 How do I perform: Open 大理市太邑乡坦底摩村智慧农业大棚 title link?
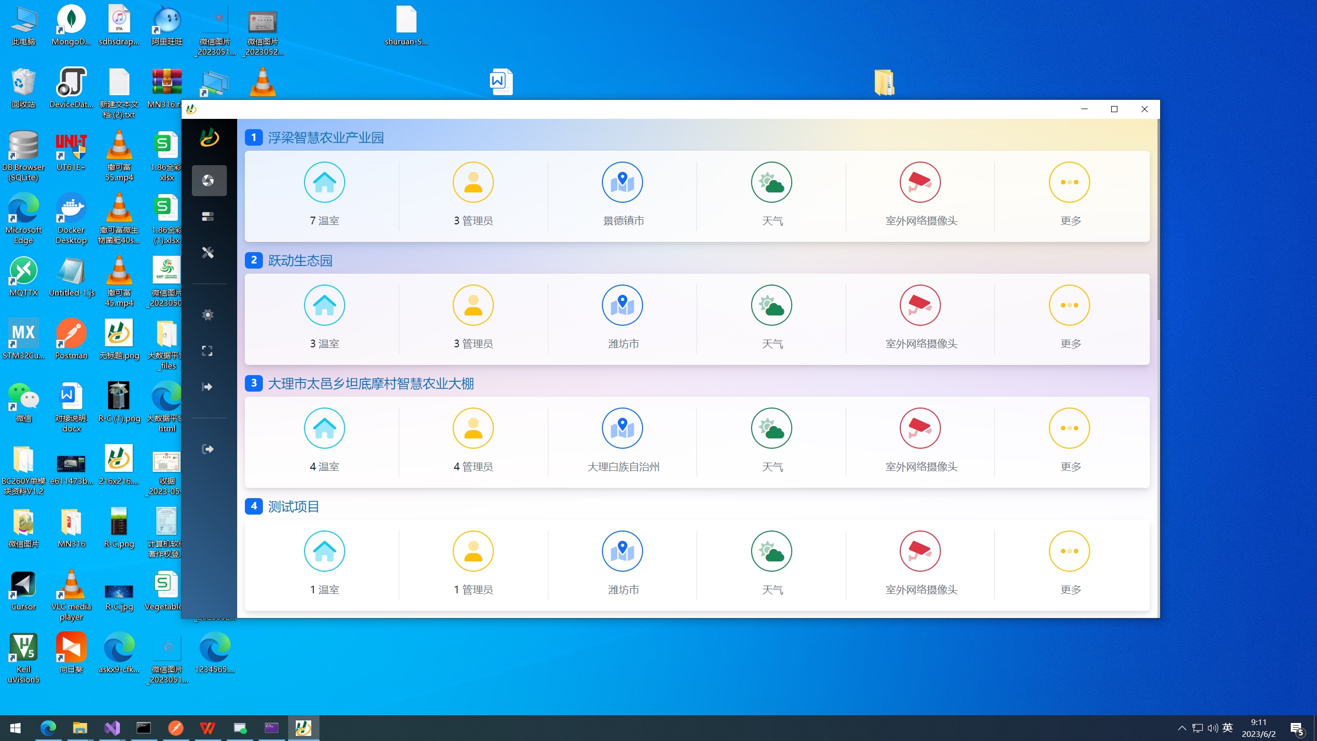370,384
